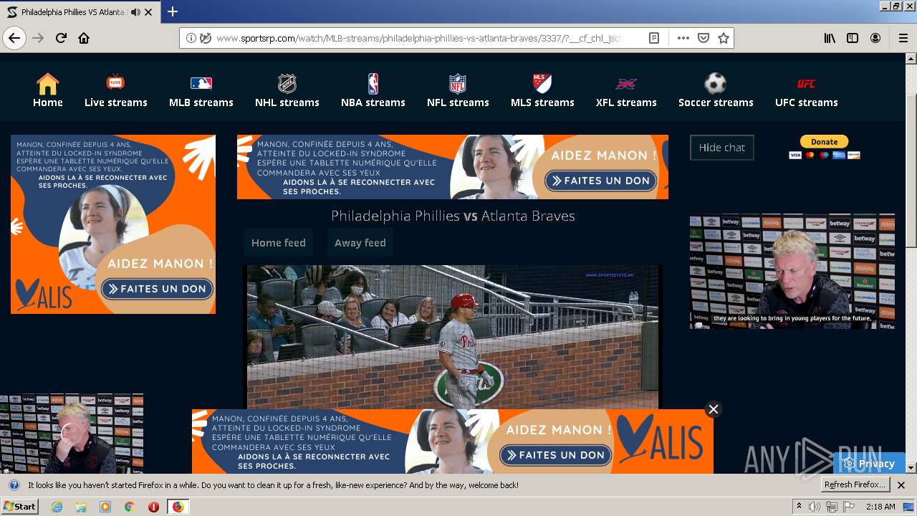917x516 pixels.
Task: Launch Chrome from the taskbar
Action: point(129,507)
